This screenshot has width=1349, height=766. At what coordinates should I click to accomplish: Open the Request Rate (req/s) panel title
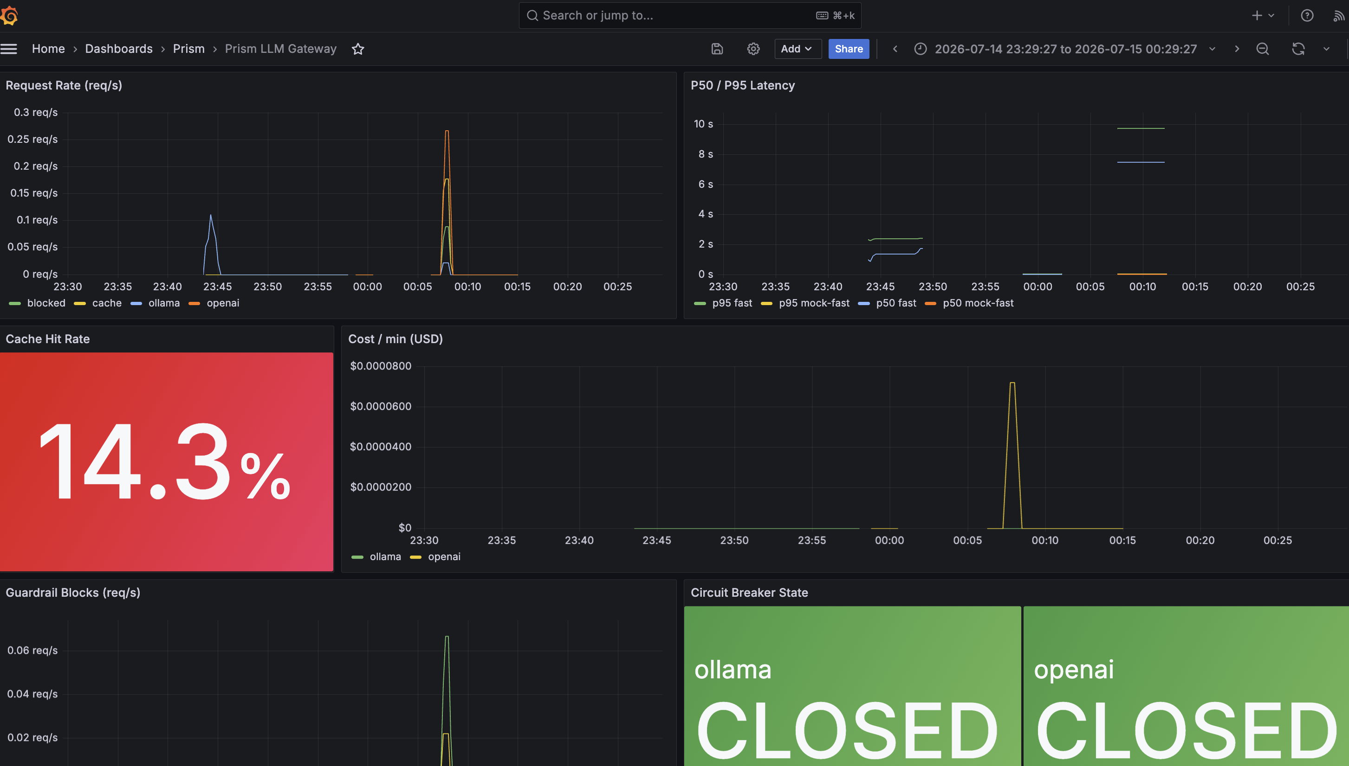pos(64,85)
